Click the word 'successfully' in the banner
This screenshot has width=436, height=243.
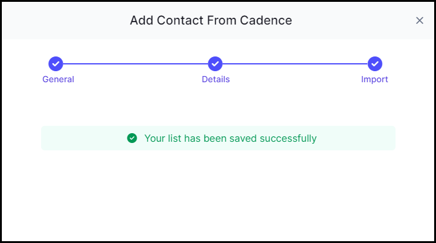tap(288, 138)
